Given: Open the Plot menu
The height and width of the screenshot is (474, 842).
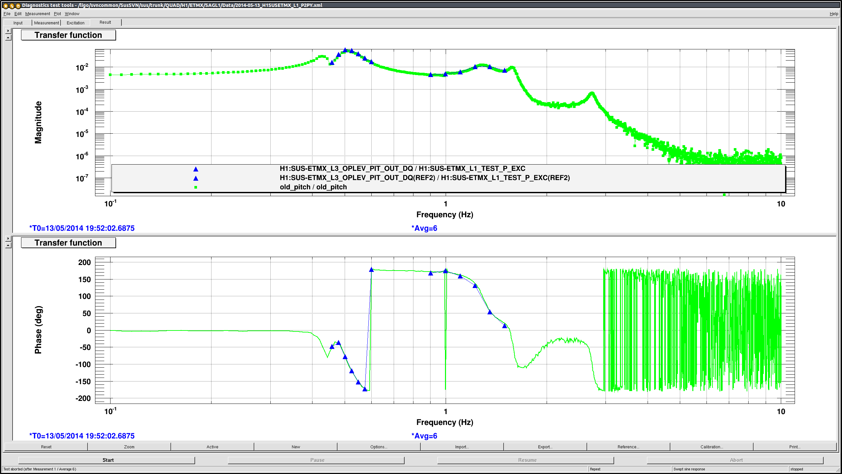Looking at the screenshot, I should [57, 14].
